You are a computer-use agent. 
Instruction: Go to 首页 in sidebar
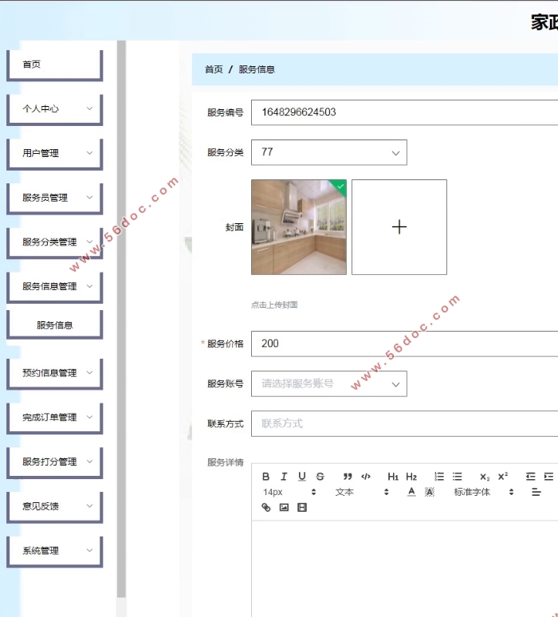(x=55, y=65)
